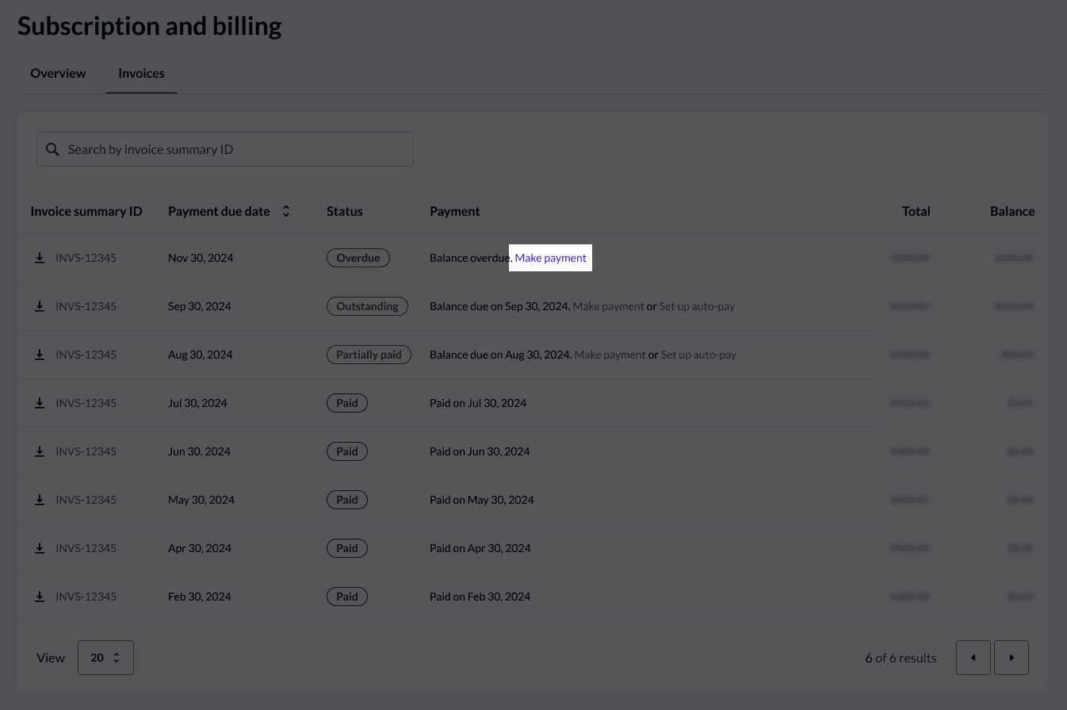Download the Sep 30, 2024 invoice

click(40, 306)
